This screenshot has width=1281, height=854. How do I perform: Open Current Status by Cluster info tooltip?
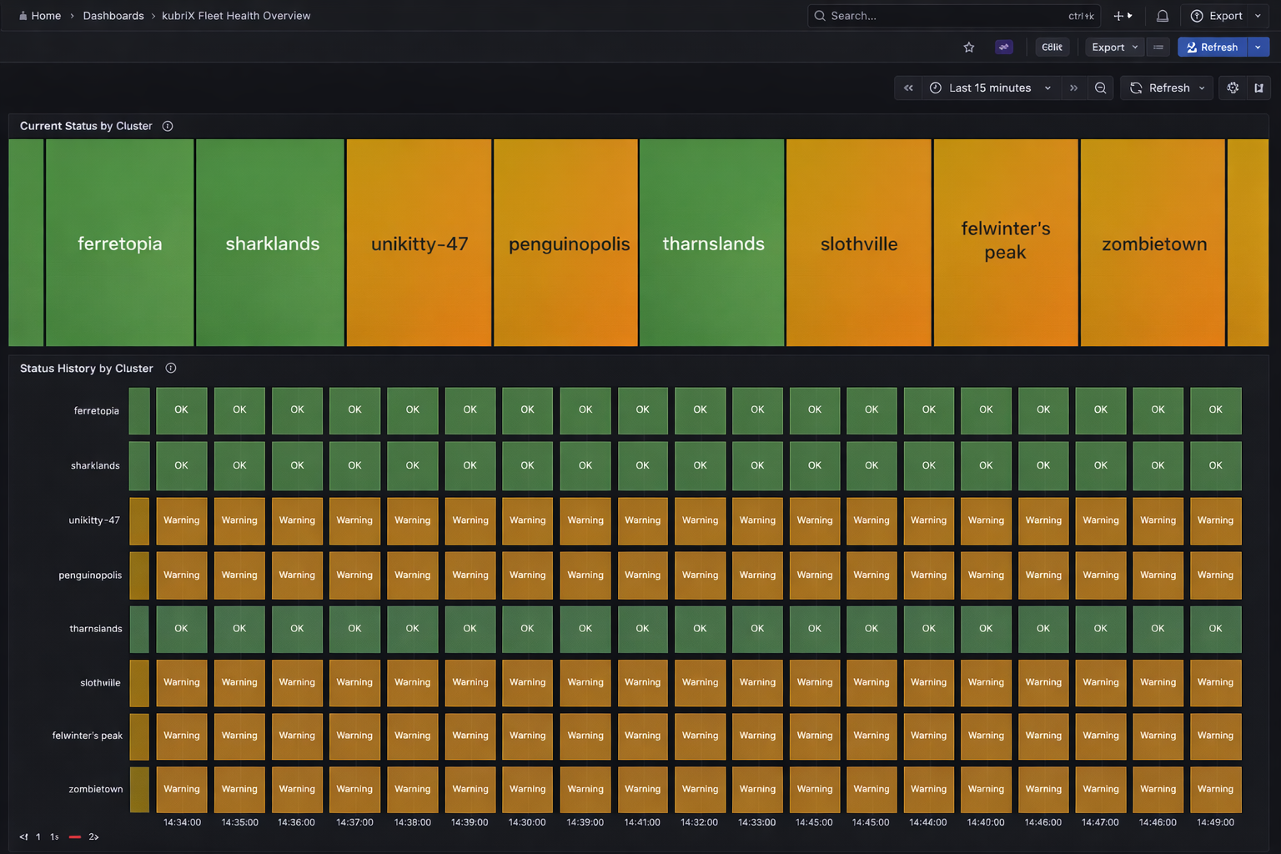(168, 126)
